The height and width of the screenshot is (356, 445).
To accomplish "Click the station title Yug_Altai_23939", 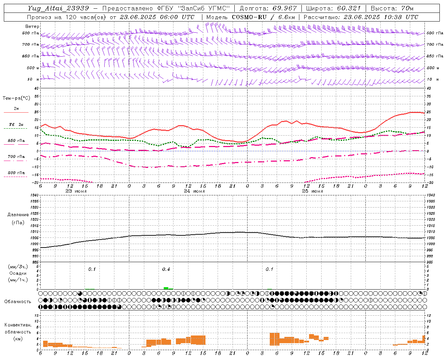I will [58, 8].
